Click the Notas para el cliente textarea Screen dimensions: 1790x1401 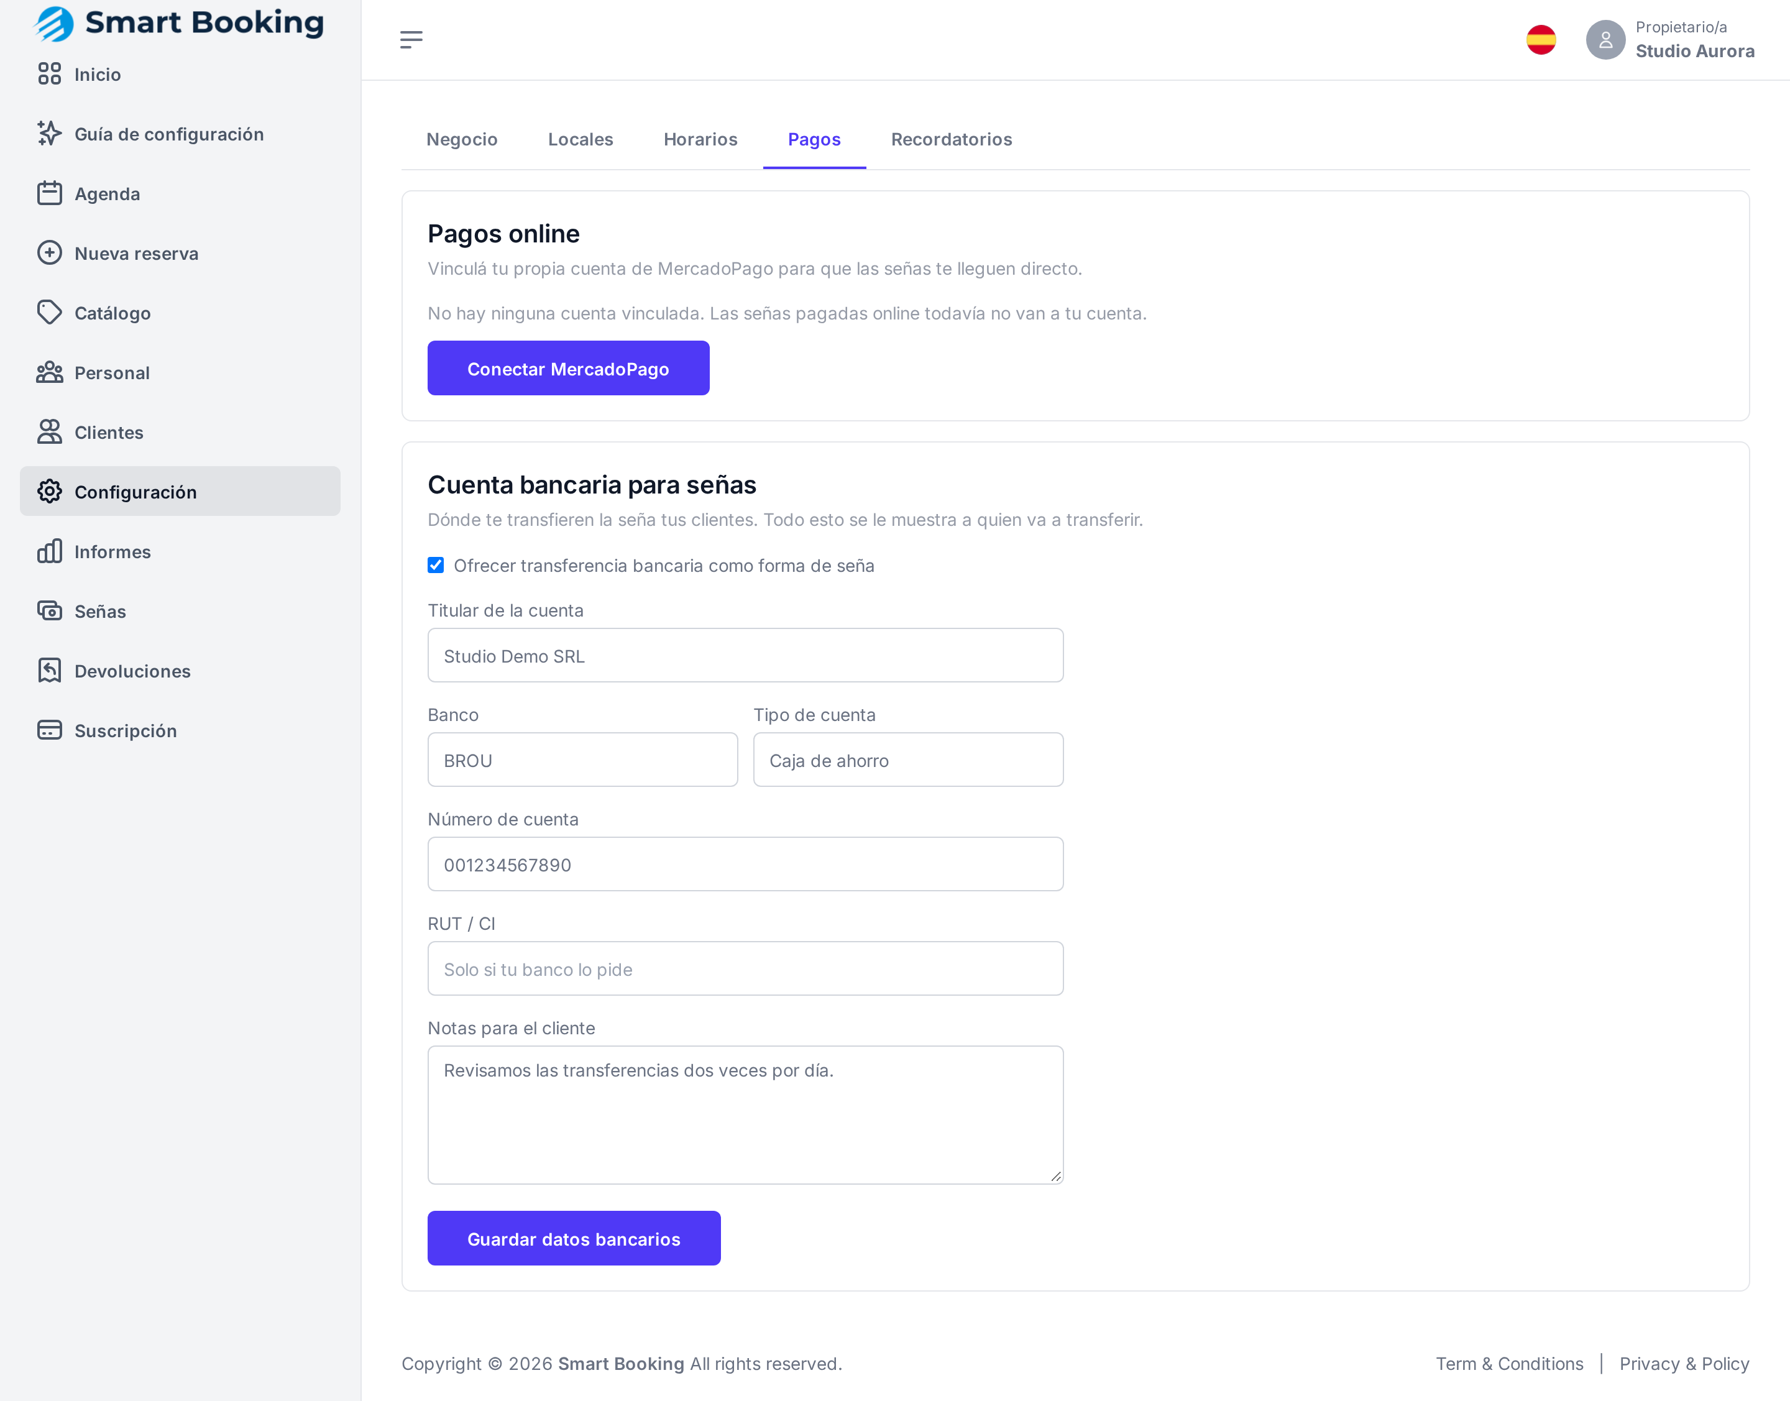[746, 1114]
